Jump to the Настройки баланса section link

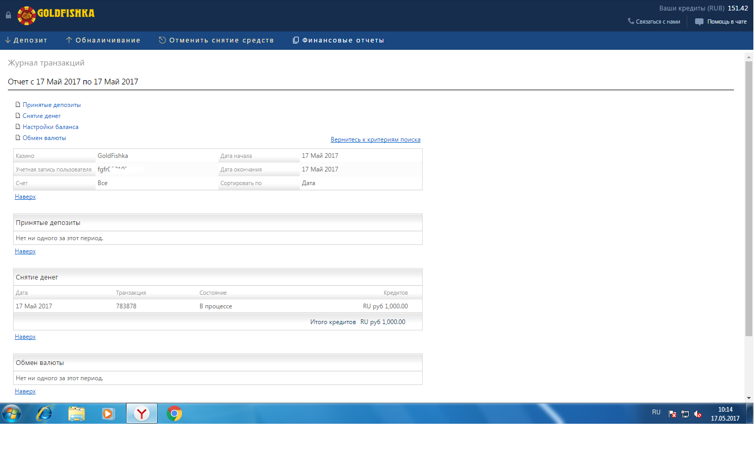pos(50,127)
